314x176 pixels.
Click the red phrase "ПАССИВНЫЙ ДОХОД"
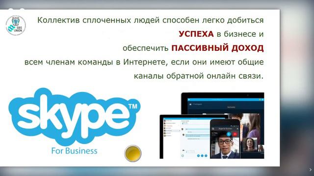point(217,48)
